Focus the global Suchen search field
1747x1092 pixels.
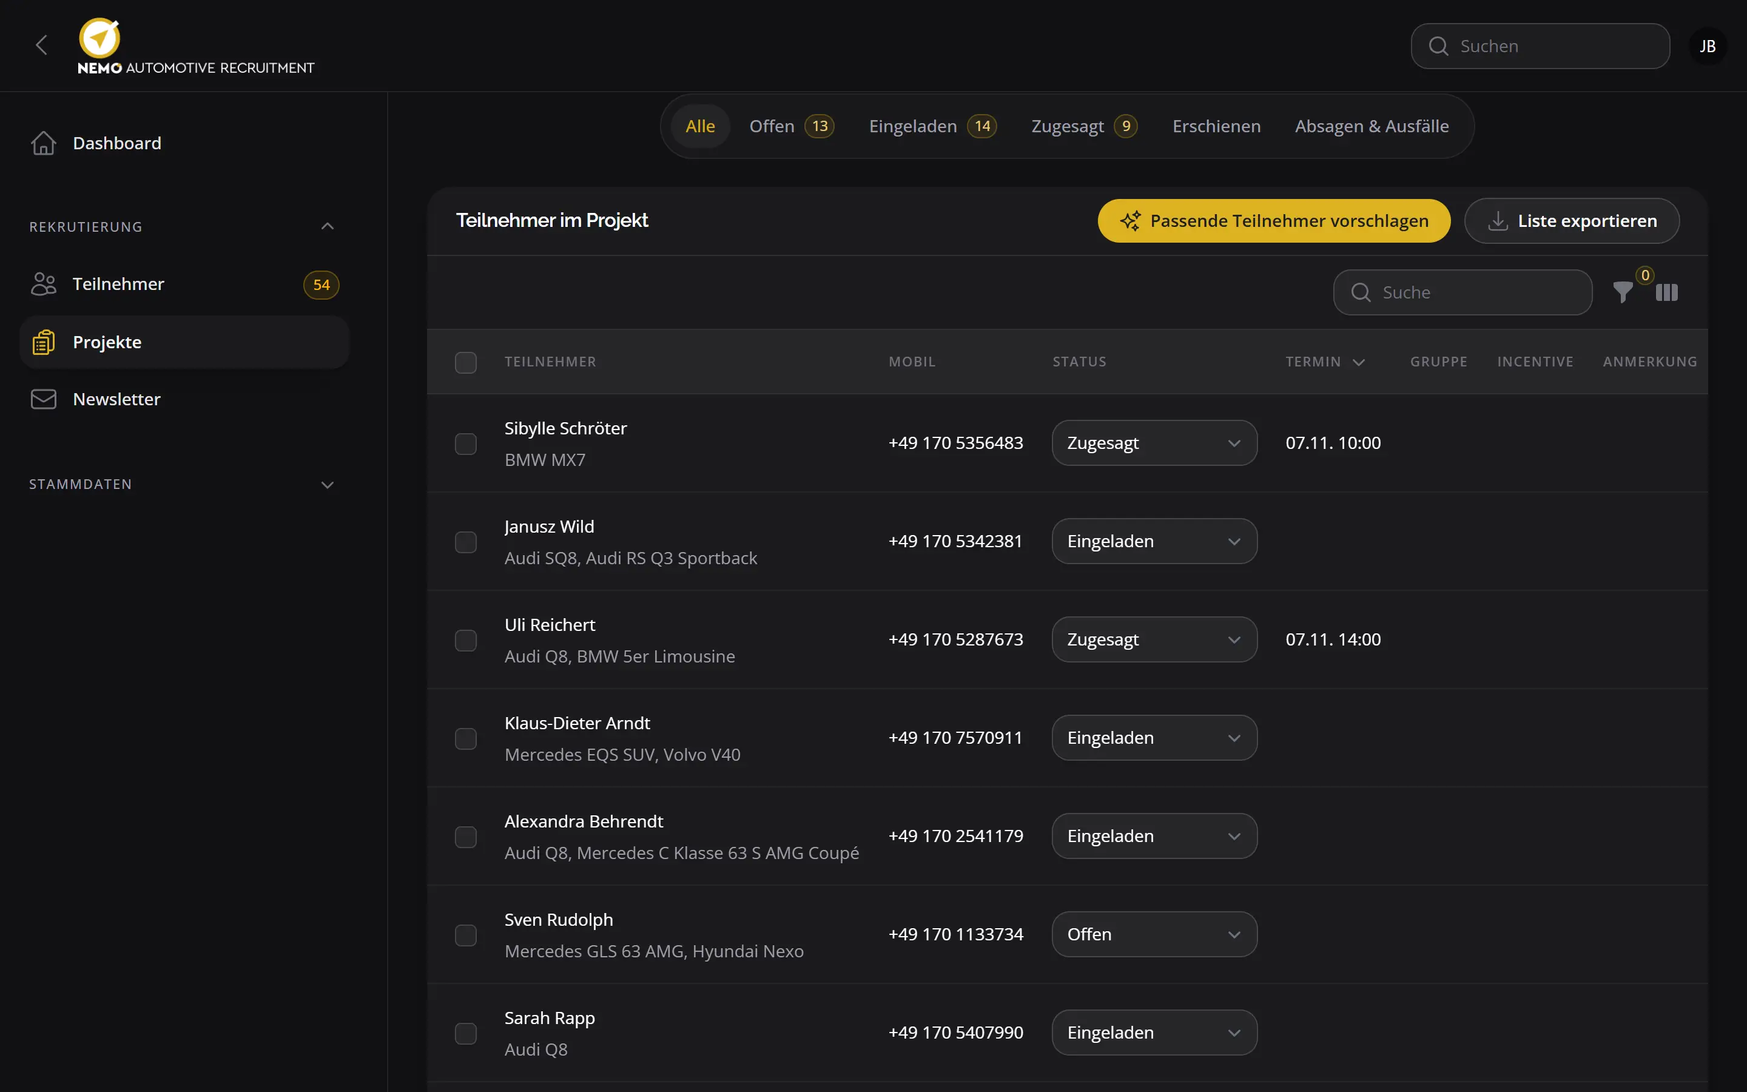click(1540, 46)
